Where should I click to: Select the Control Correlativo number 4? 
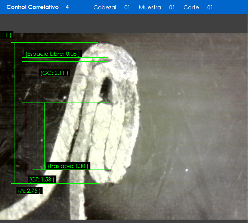click(x=67, y=7)
